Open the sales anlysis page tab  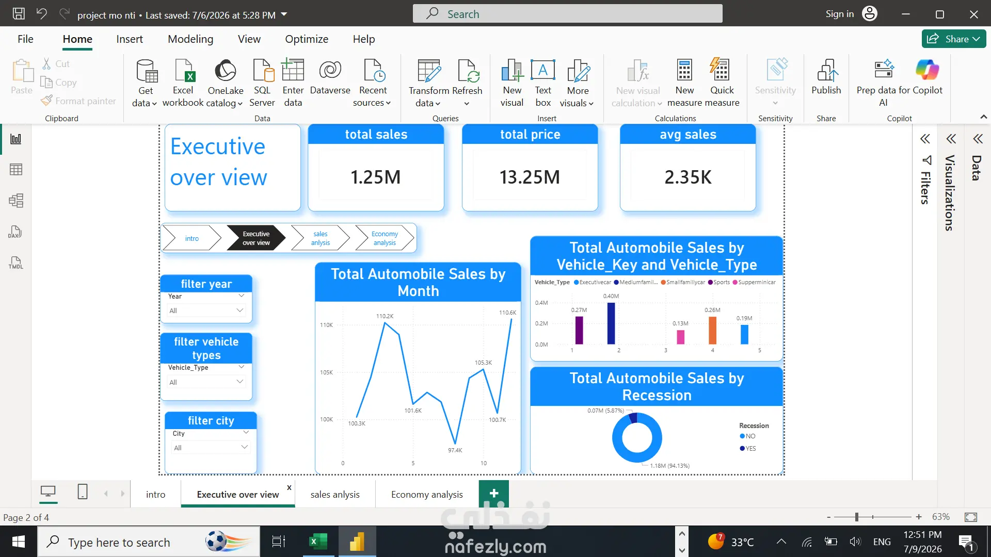335,495
